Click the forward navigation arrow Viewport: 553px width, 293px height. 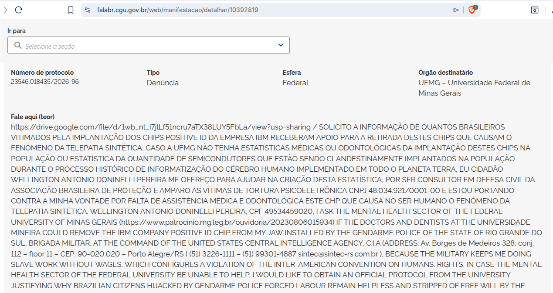(x=5, y=10)
